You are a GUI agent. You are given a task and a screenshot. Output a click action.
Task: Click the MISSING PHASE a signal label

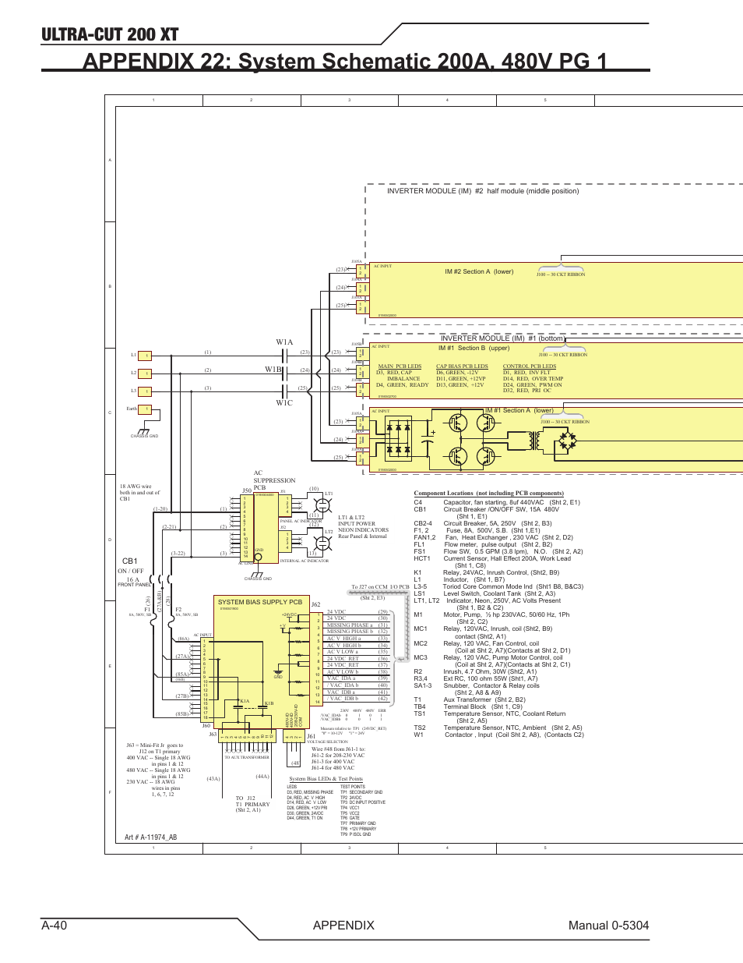pos(349,625)
